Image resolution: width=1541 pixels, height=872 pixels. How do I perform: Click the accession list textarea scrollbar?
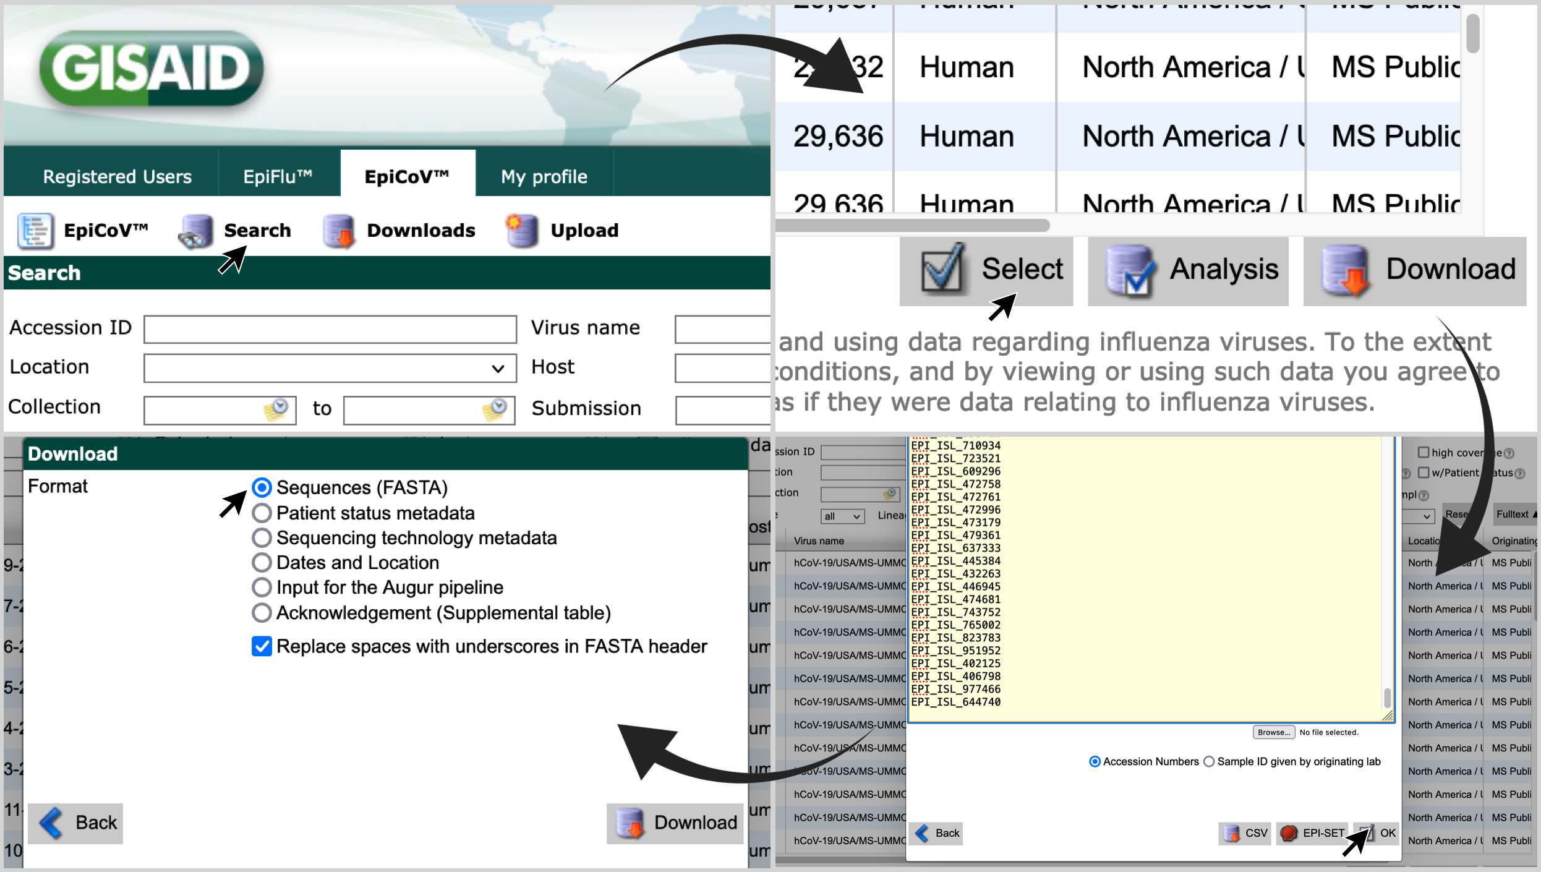(x=1388, y=698)
